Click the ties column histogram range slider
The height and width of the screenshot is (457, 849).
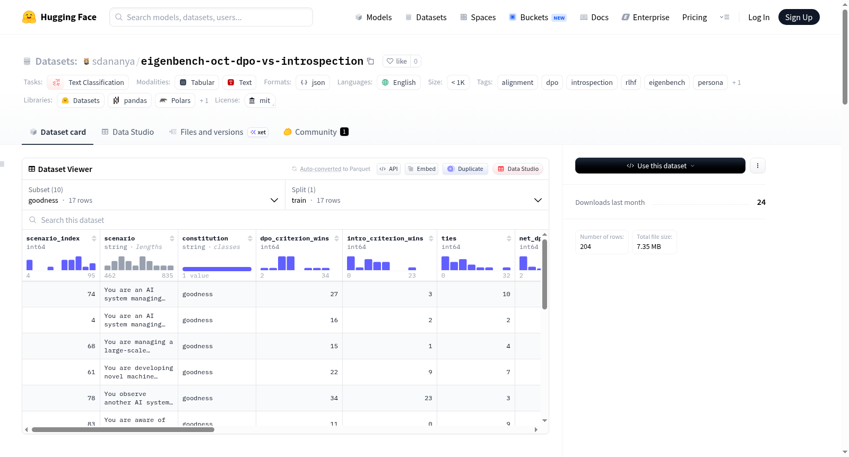click(x=476, y=263)
